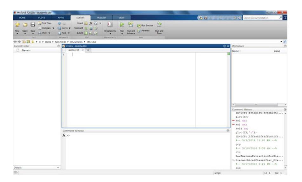
Task: Show Command History panel actions menu
Action: tap(285, 109)
